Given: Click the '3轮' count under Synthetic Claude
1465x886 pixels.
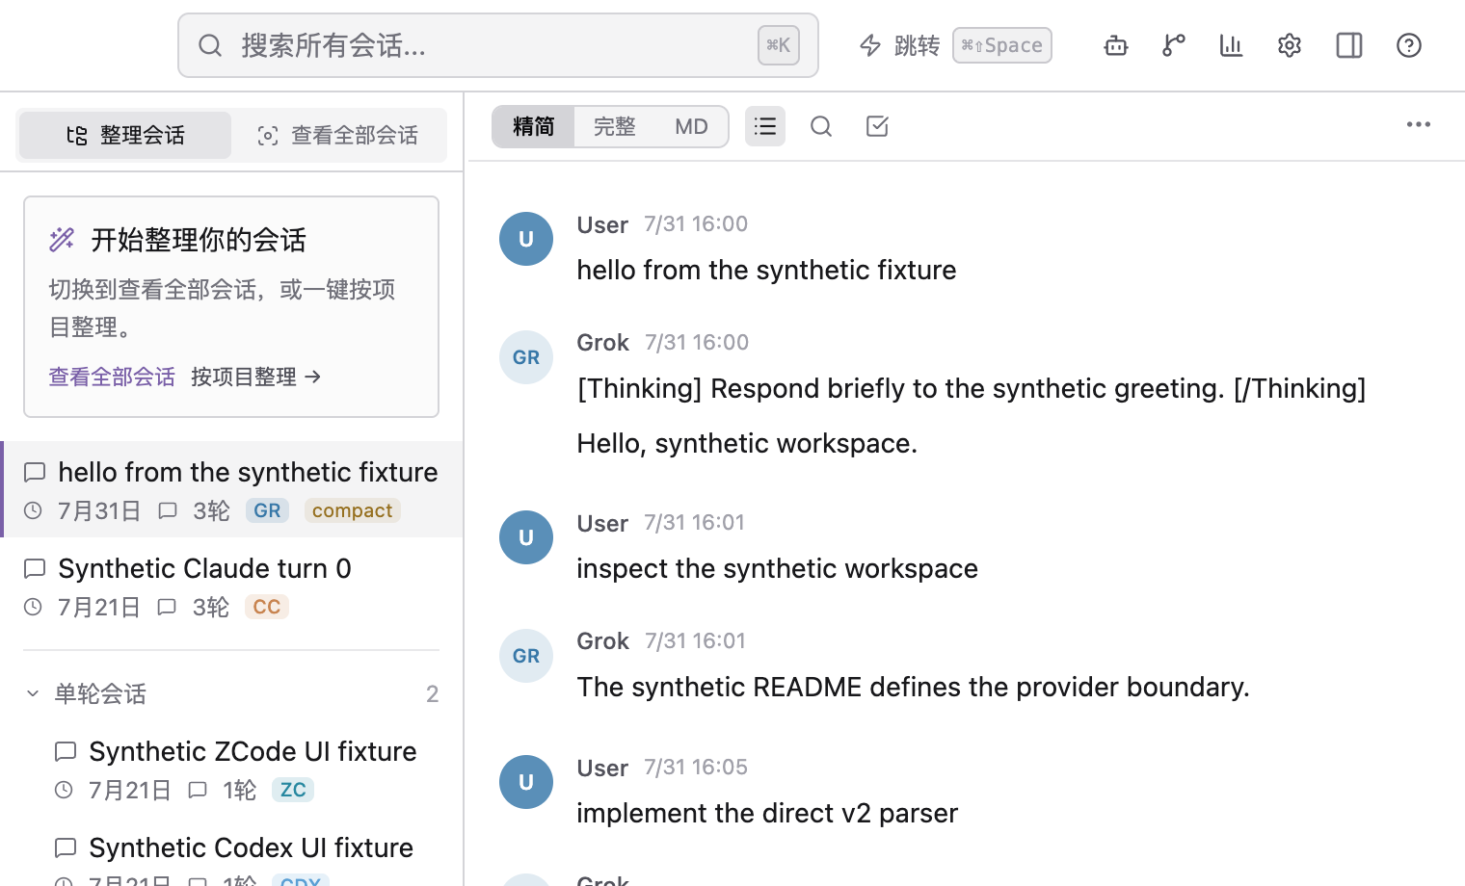Looking at the screenshot, I should 211,607.
